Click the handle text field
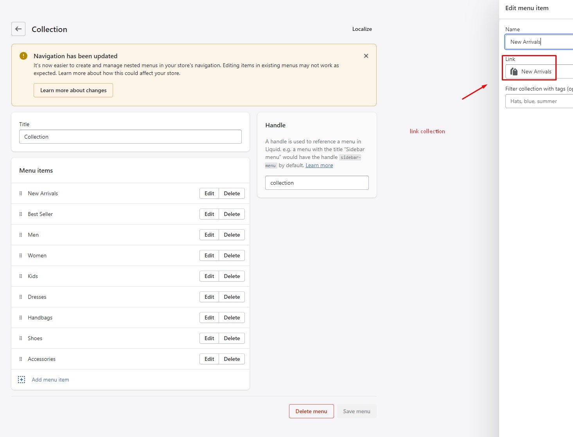573x437 pixels. point(317,183)
